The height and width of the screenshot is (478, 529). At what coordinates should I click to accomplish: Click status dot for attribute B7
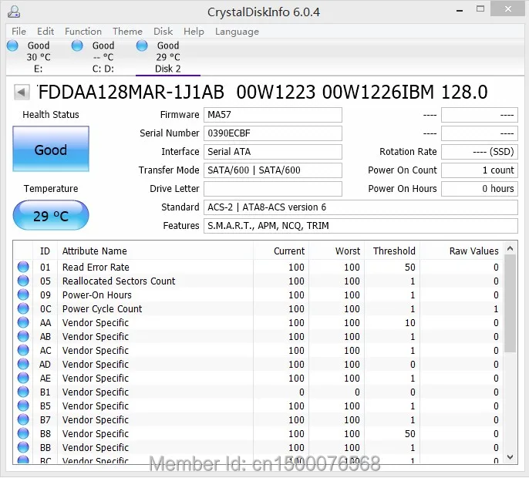tap(23, 419)
